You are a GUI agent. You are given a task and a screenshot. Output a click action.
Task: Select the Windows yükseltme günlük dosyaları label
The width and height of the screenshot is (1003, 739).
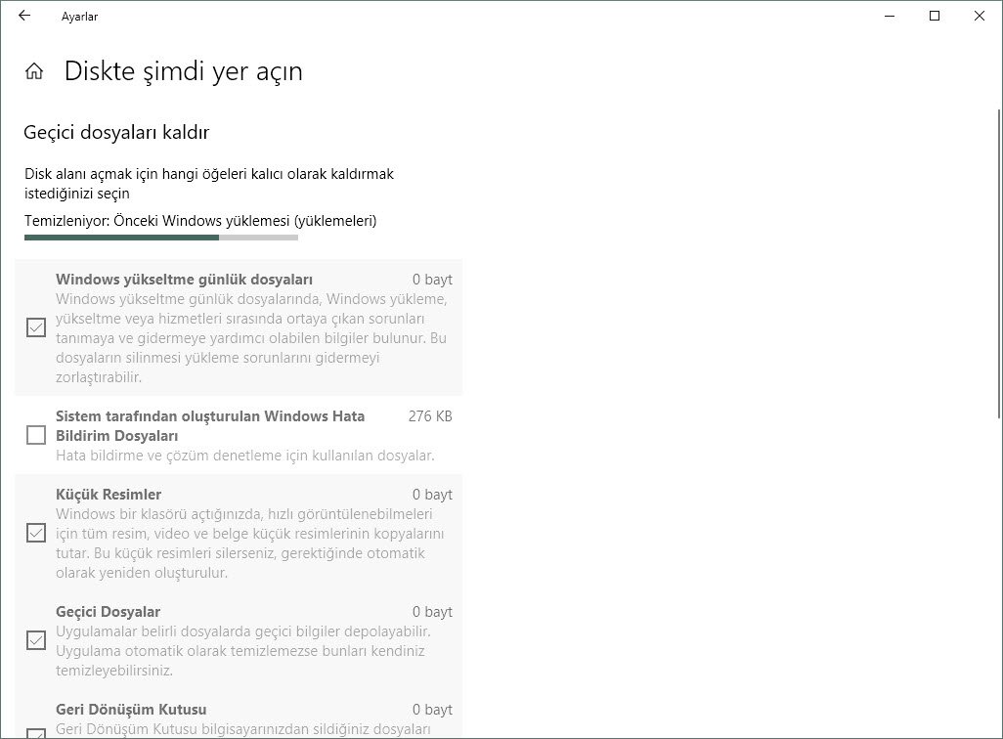186,279
